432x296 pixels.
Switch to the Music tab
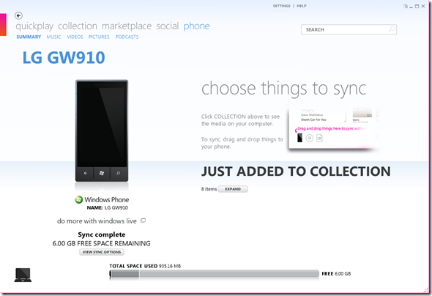[x=53, y=37]
